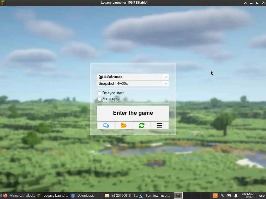Click the user label in the panel
This screenshot has width=266, height=199.
pyautogui.click(x=262, y=196)
